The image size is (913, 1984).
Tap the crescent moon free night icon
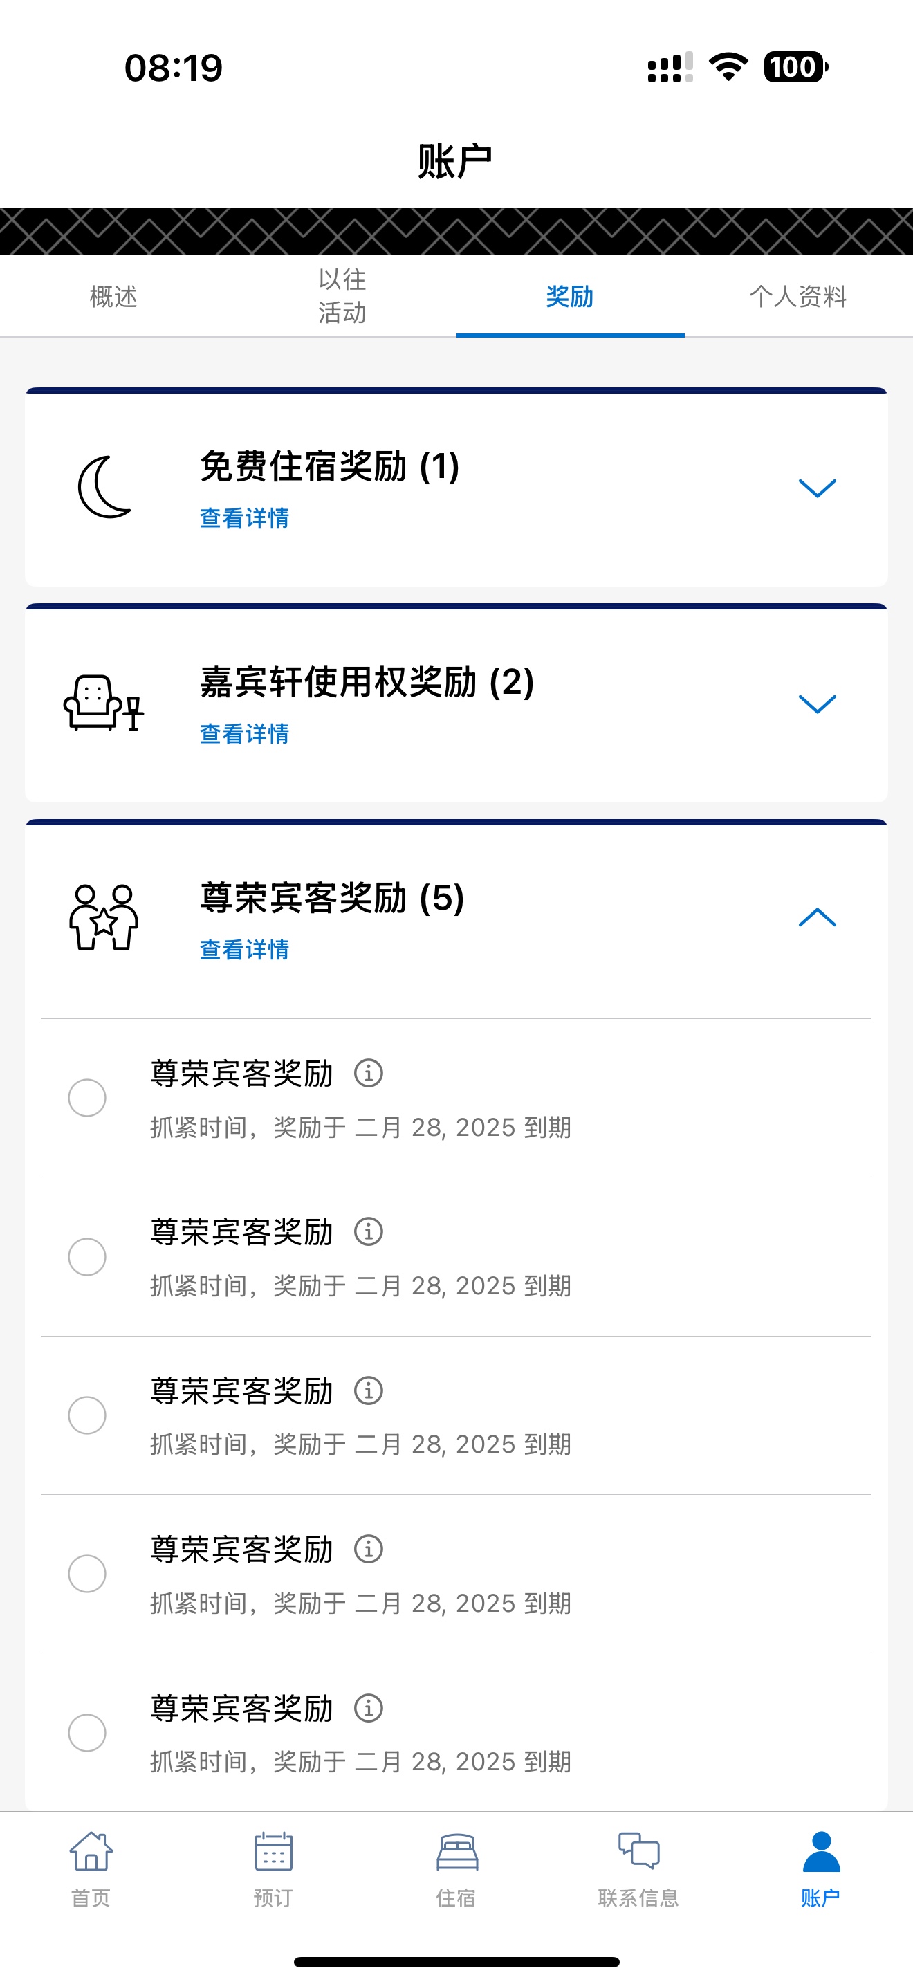tap(104, 487)
